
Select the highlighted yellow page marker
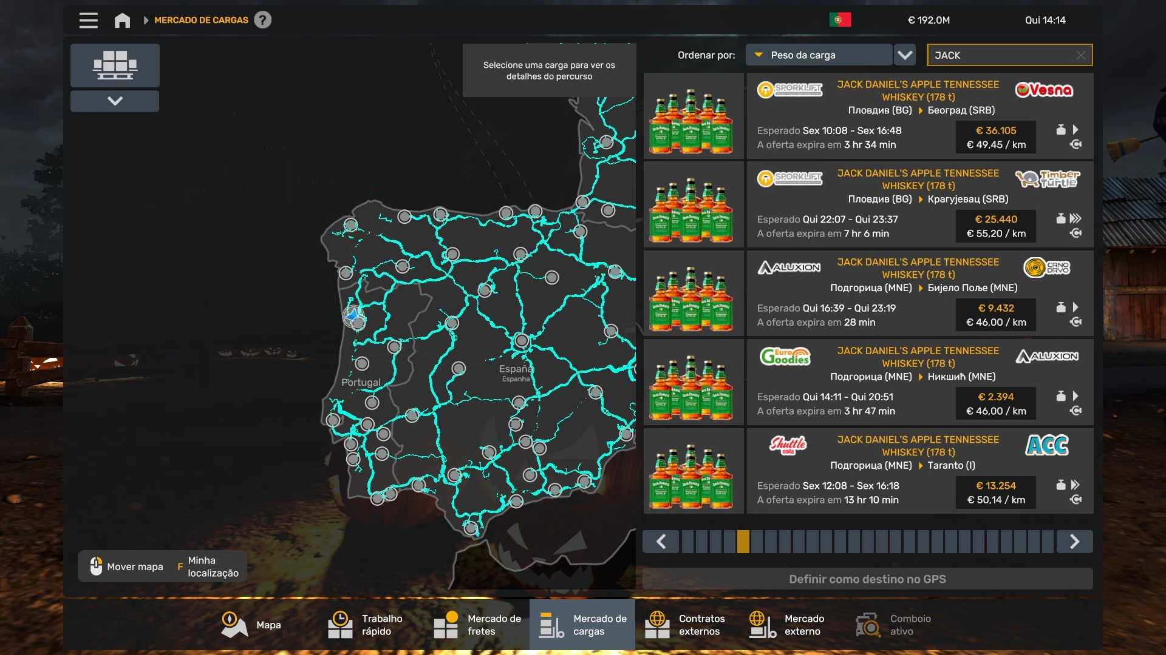743,542
